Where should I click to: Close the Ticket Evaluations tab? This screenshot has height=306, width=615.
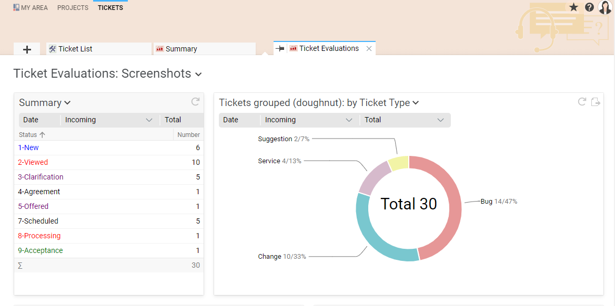pos(369,48)
